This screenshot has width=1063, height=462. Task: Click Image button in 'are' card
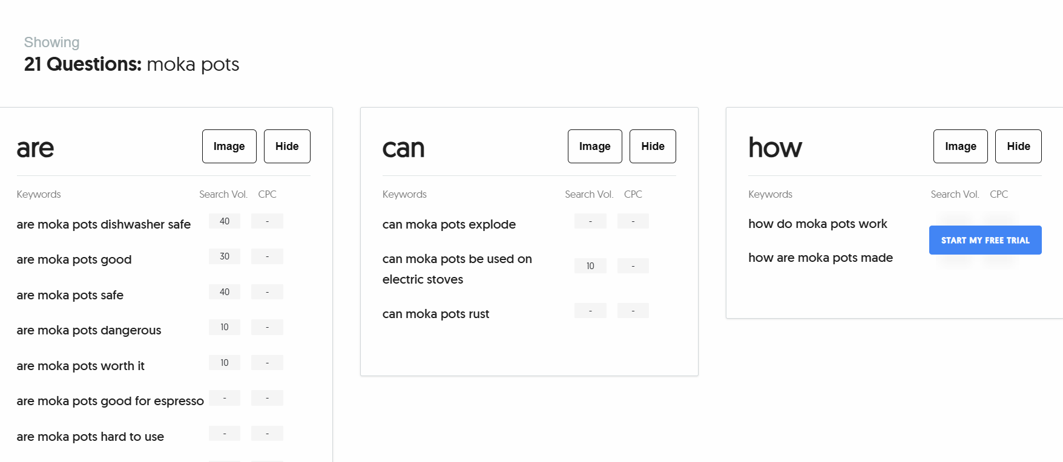[x=229, y=146]
